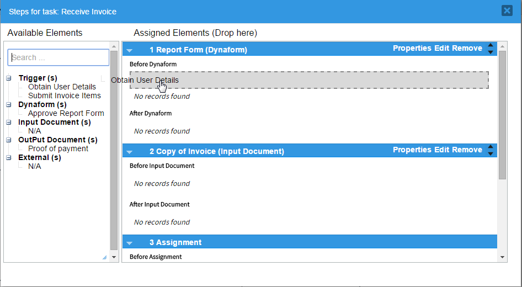Select Approve Report Form dynaform
The height and width of the screenshot is (287, 522).
(66, 113)
